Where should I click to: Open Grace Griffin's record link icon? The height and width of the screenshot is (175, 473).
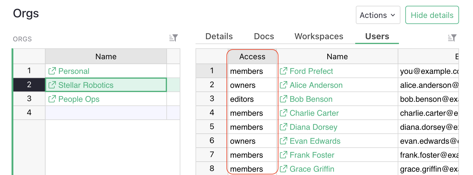pos(283,169)
